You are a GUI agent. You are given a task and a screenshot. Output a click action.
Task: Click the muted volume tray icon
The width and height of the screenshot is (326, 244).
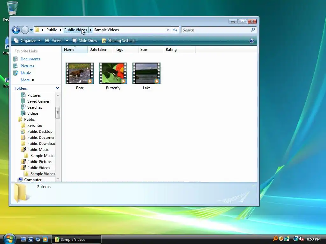click(x=301, y=239)
